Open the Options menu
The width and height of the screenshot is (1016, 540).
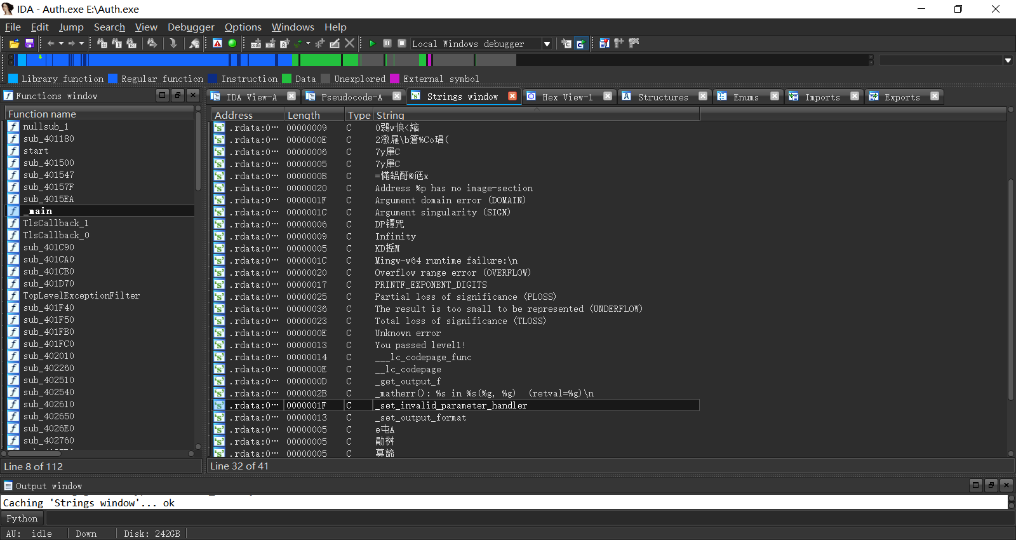tap(243, 27)
